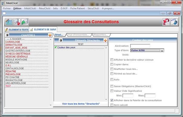The width and height of the screenshot is (183, 117).
Task: Open the Vue d'ensemble tab
Action: 79,35
